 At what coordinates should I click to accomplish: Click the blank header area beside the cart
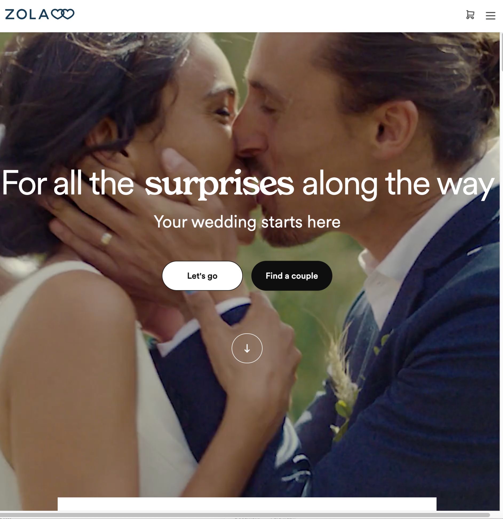(267, 15)
